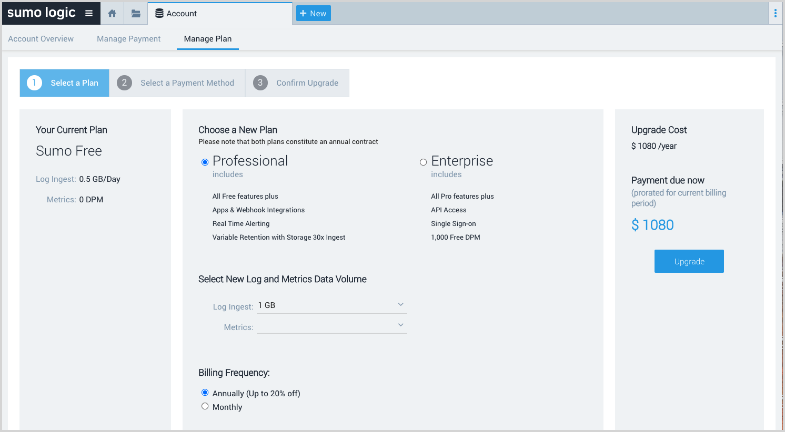Click the Home icon in the top bar
Viewport: 785px width, 432px height.
112,13
